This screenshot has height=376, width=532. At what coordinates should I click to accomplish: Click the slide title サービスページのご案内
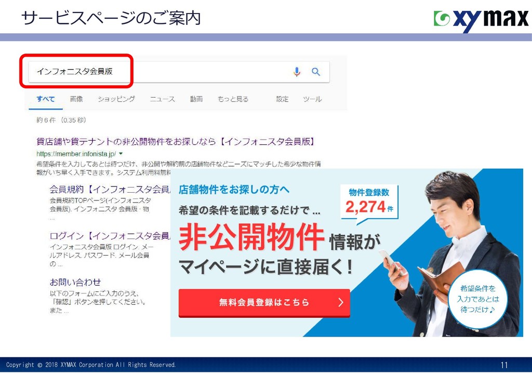111,18
